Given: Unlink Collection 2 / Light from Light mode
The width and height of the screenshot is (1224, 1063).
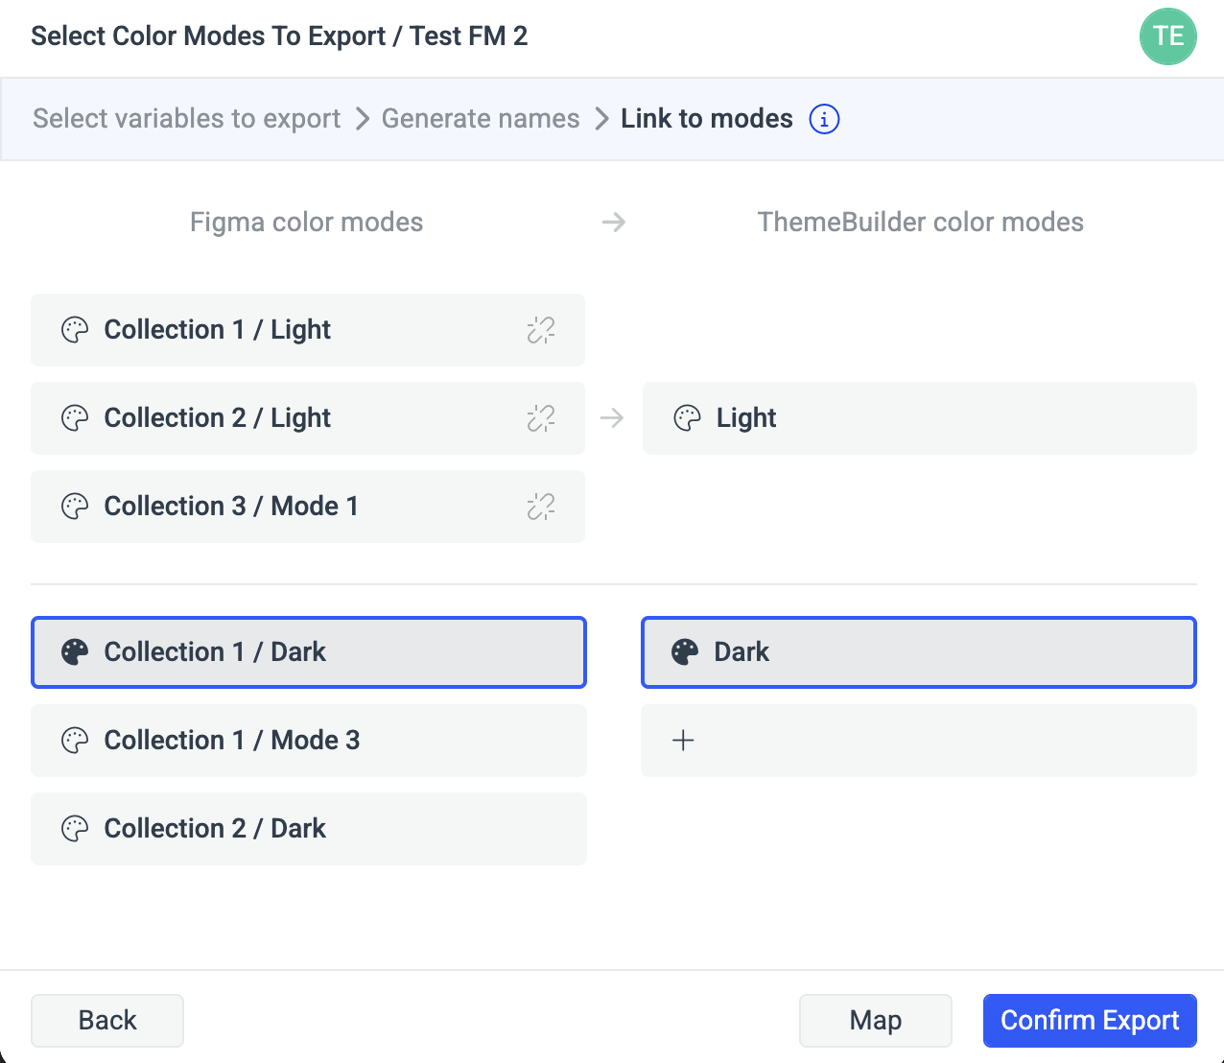Looking at the screenshot, I should click(540, 418).
